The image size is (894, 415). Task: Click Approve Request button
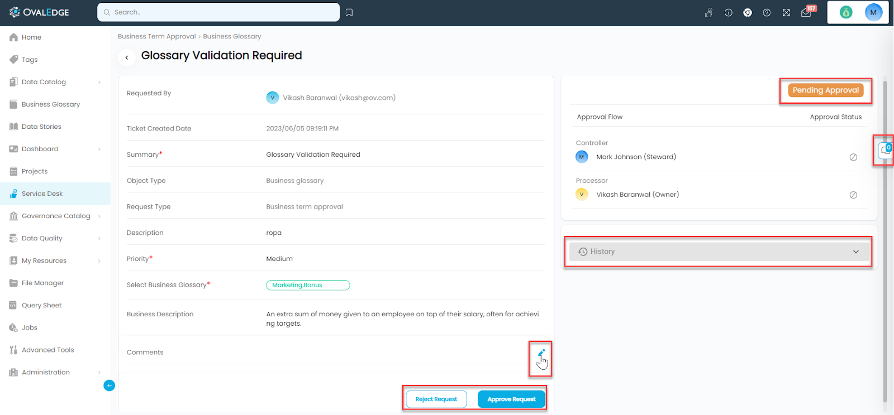[511, 399]
